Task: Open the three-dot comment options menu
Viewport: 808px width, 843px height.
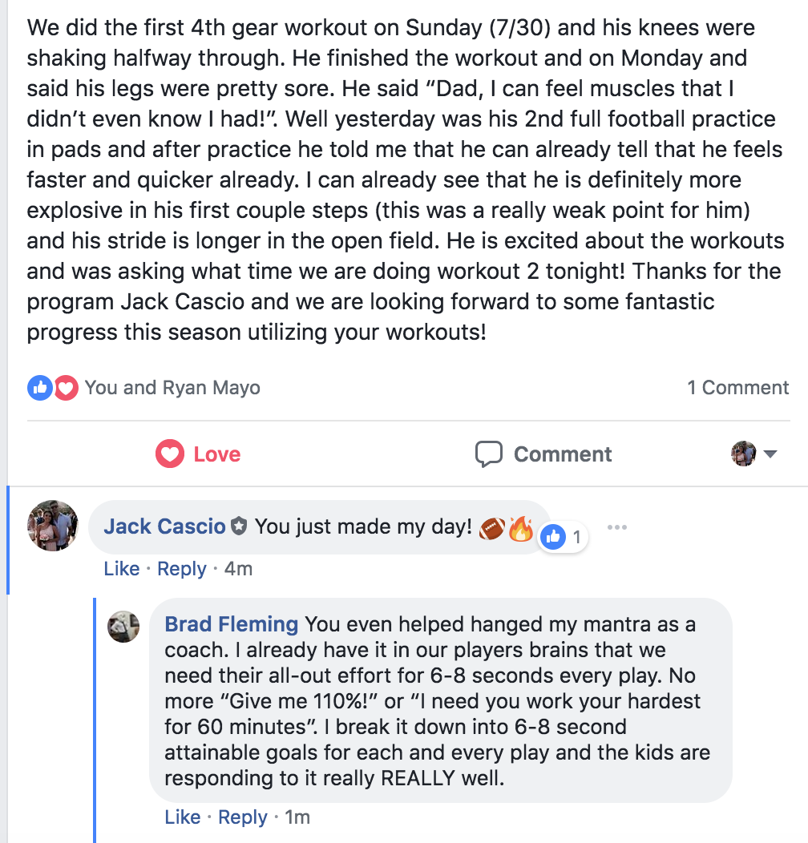Action: (x=616, y=528)
